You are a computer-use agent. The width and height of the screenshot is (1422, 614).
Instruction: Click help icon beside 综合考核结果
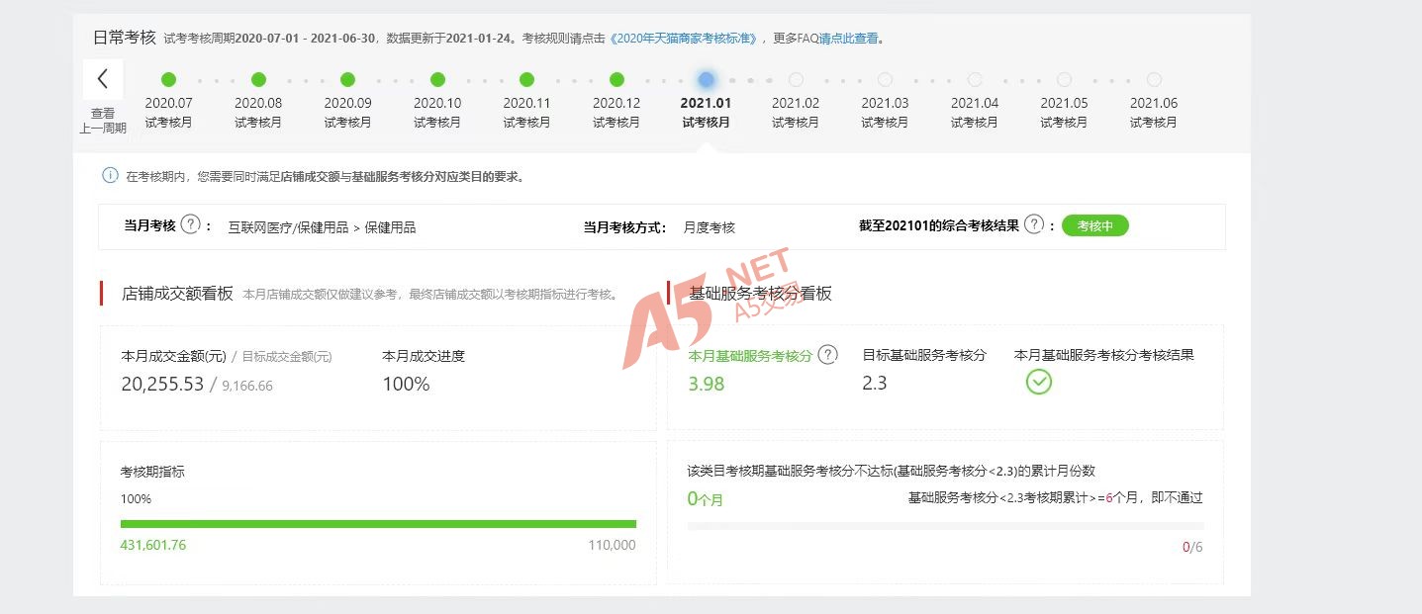pos(1034,225)
